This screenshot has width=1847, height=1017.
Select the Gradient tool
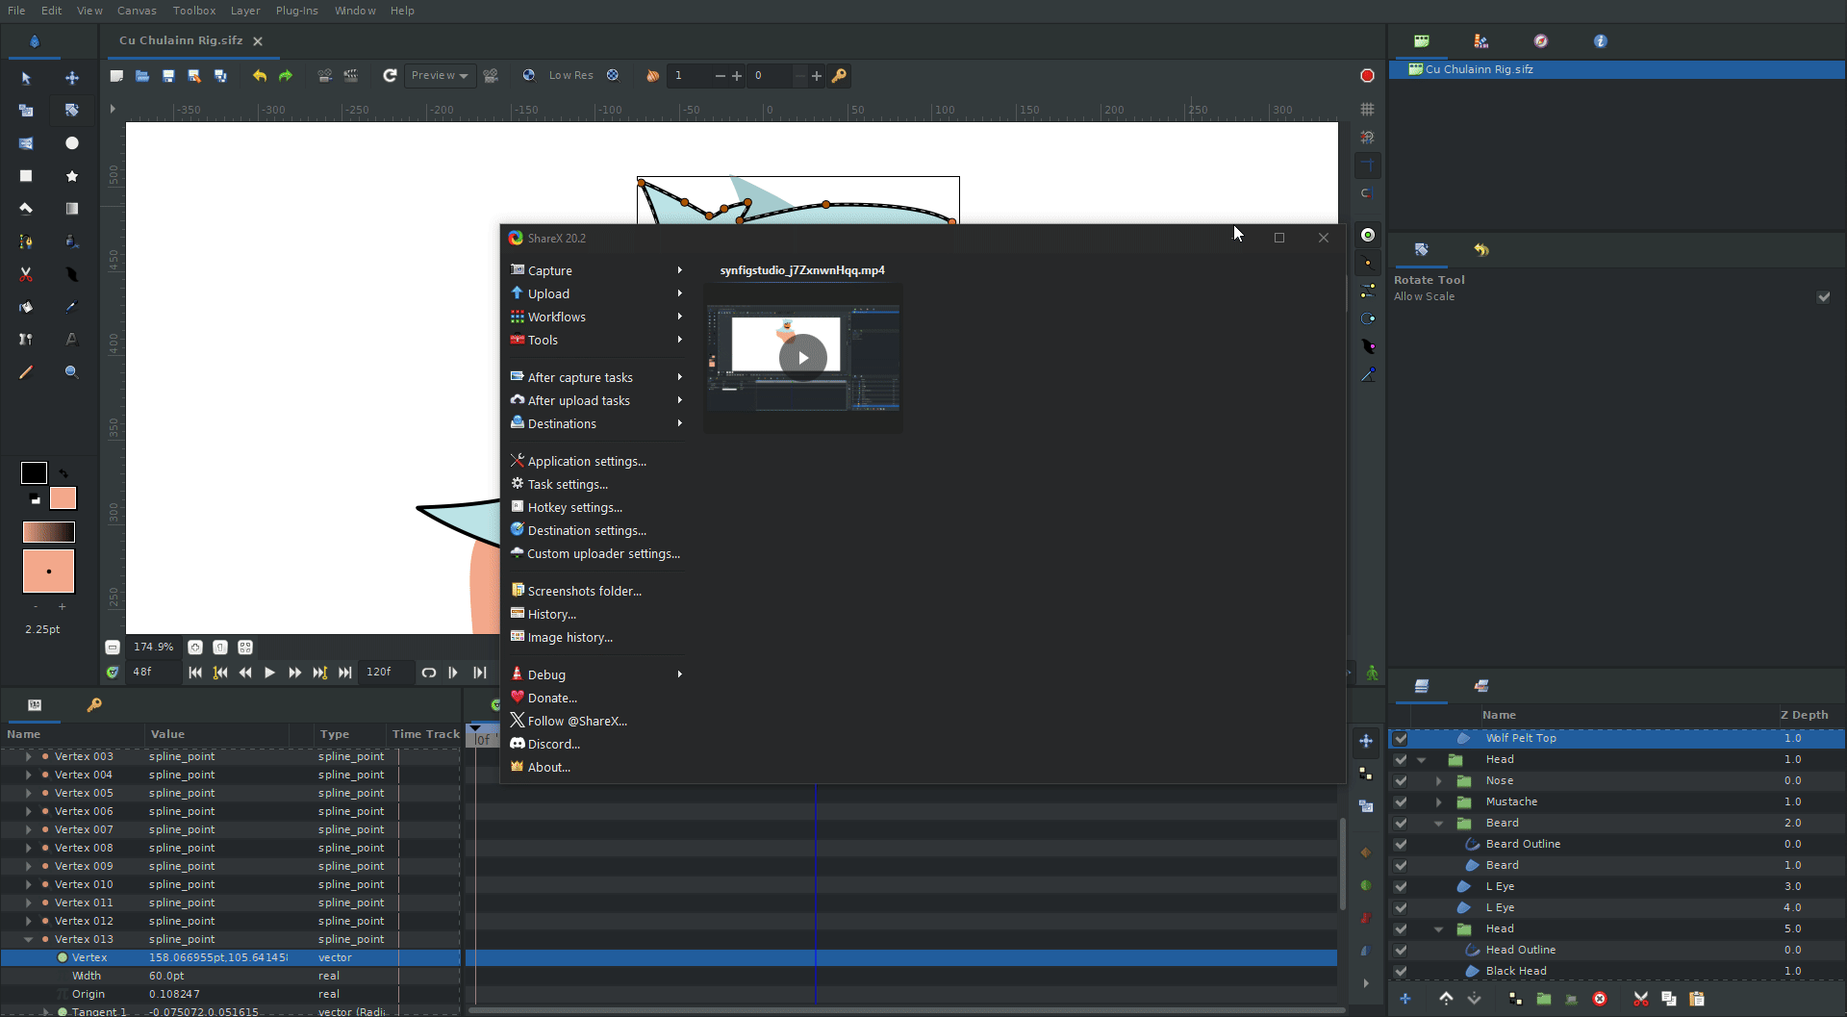click(72, 209)
